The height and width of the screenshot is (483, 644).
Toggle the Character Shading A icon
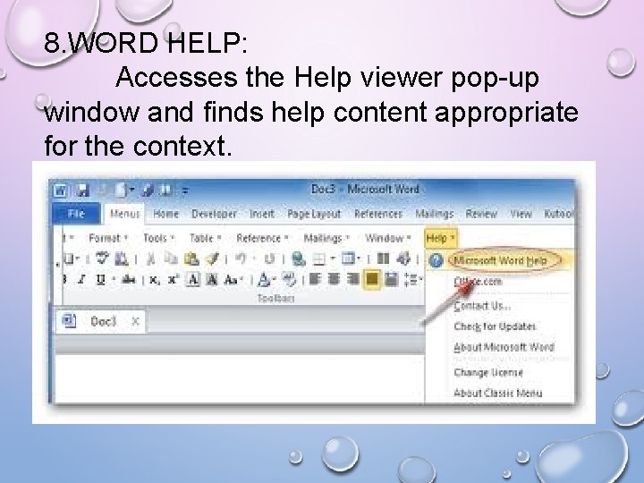point(211,280)
